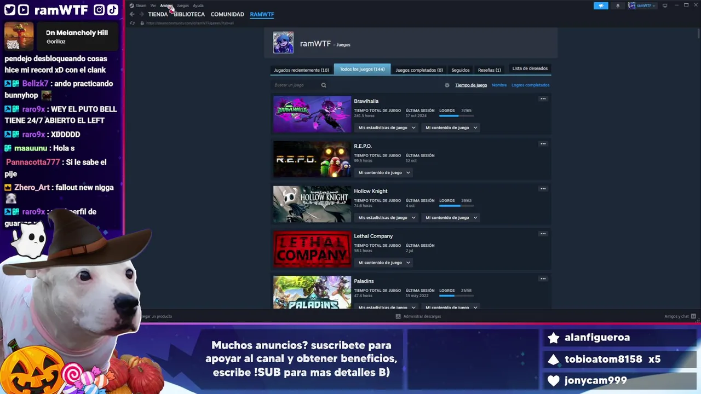Click the padlock icon beside the URL
Viewport: 701px width, 394px height.
(142, 23)
